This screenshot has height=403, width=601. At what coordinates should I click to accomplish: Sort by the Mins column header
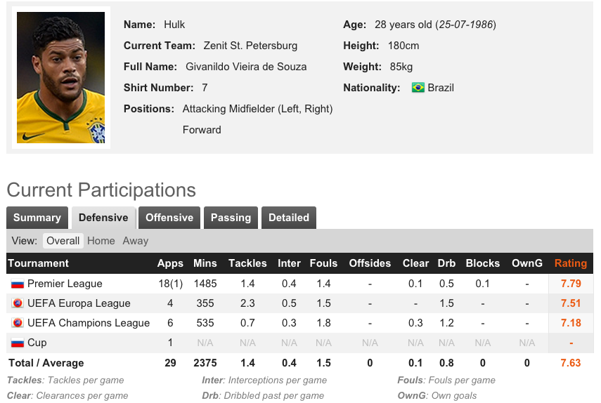coord(205,263)
